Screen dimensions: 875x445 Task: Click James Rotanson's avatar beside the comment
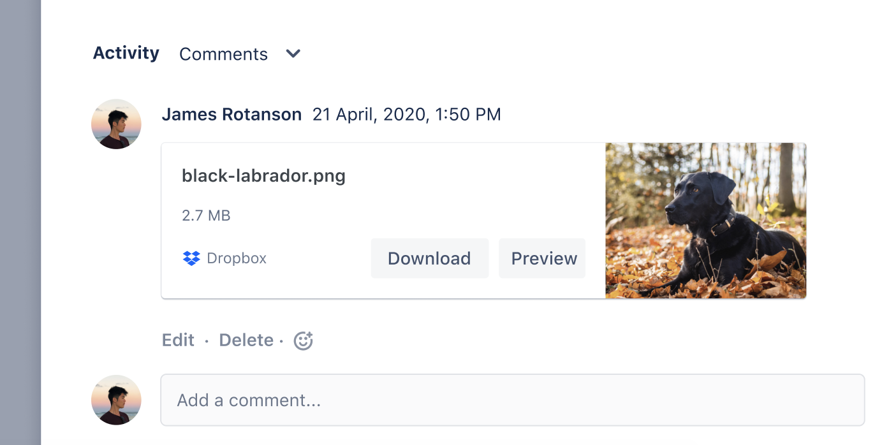116,124
